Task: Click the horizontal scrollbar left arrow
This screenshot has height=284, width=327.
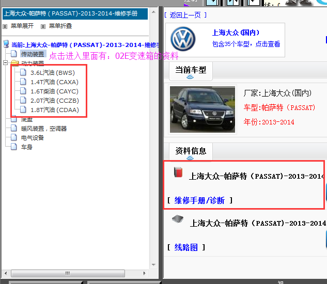Action: coord(6,273)
